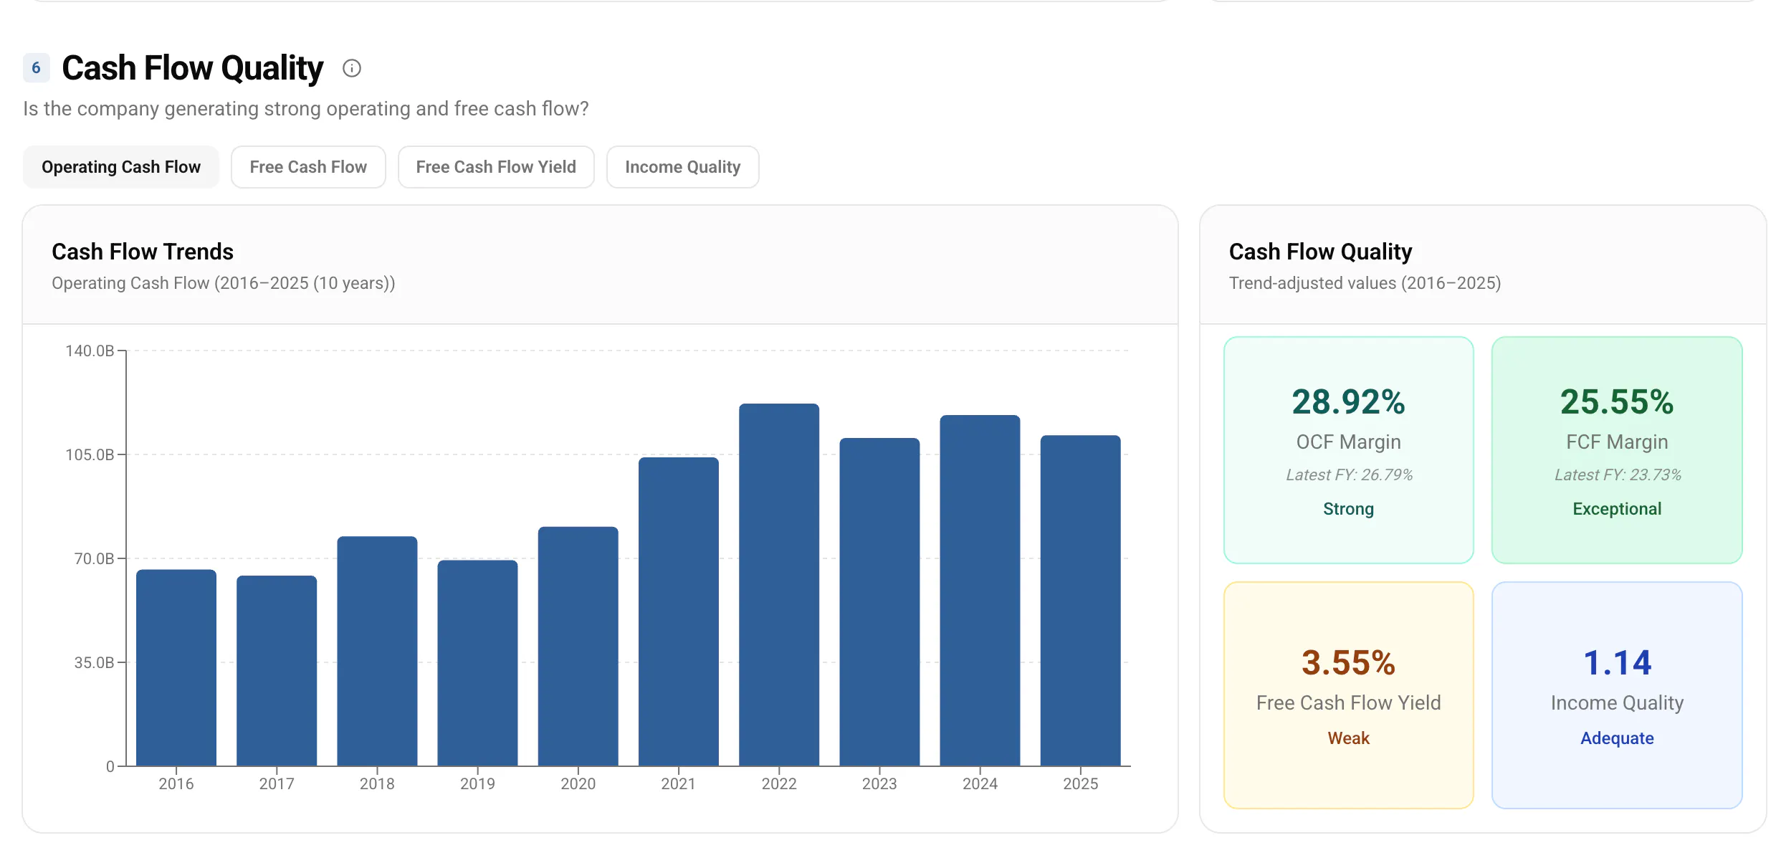This screenshot has height=853, width=1776.
Task: Show the Income Quality tab
Action: pos(682,167)
